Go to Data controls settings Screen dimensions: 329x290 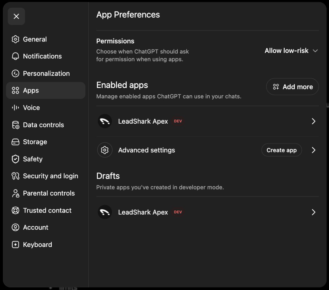pyautogui.click(x=46, y=125)
